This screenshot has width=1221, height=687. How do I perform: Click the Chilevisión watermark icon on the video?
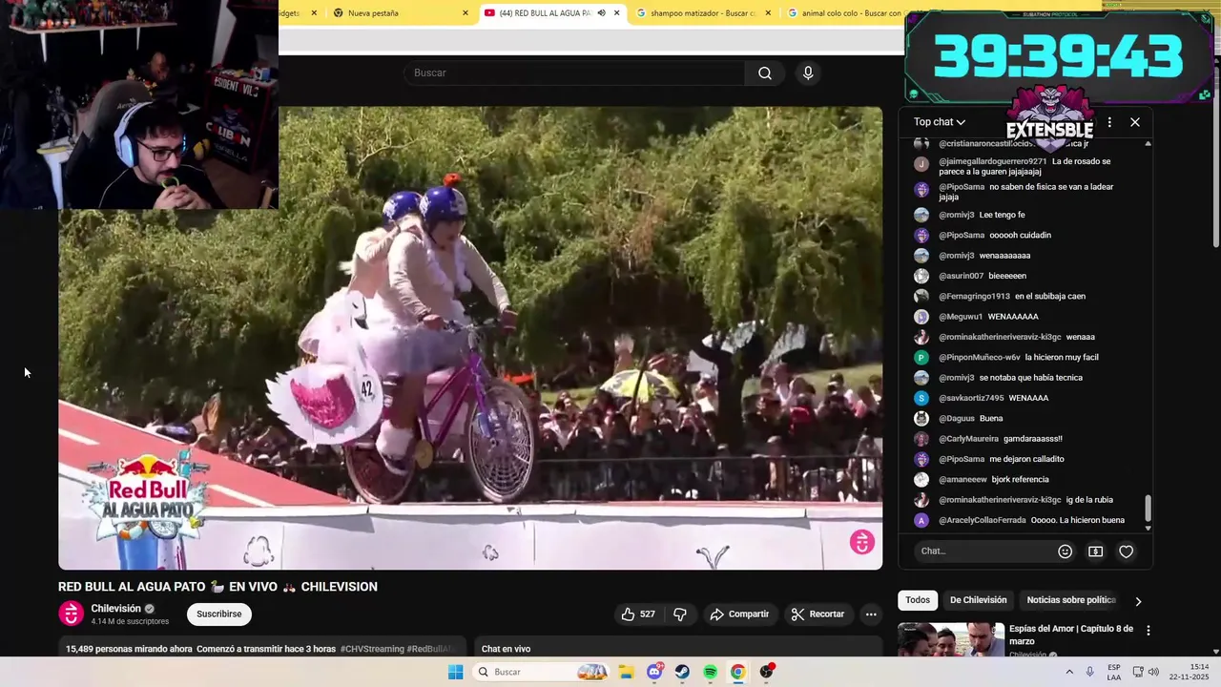point(862,542)
